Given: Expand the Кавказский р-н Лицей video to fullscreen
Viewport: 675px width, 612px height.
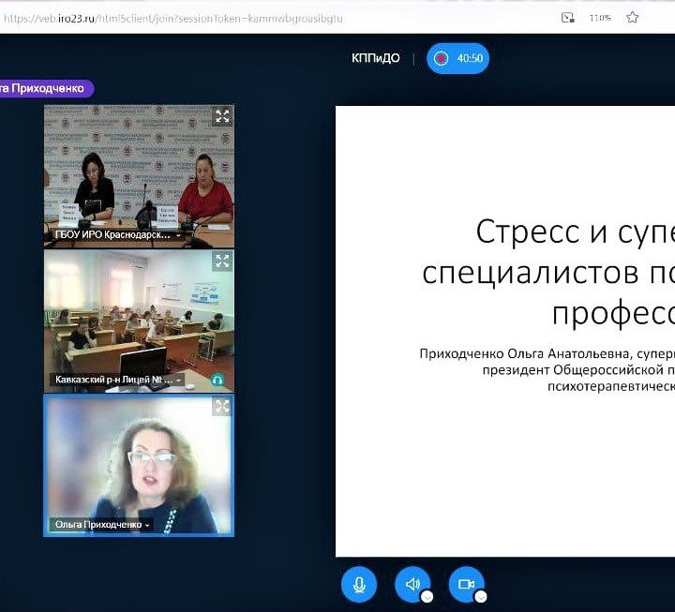Looking at the screenshot, I should 222,261.
